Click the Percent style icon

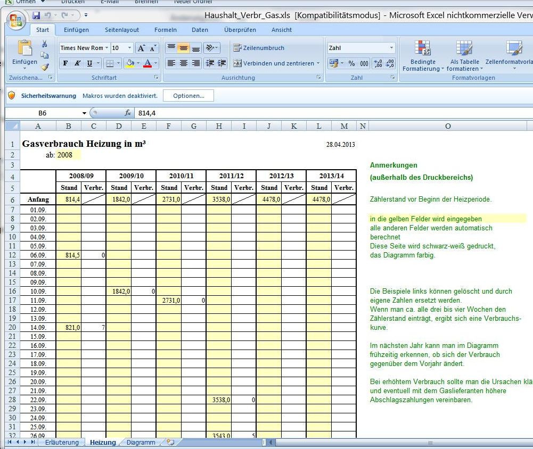coord(351,63)
